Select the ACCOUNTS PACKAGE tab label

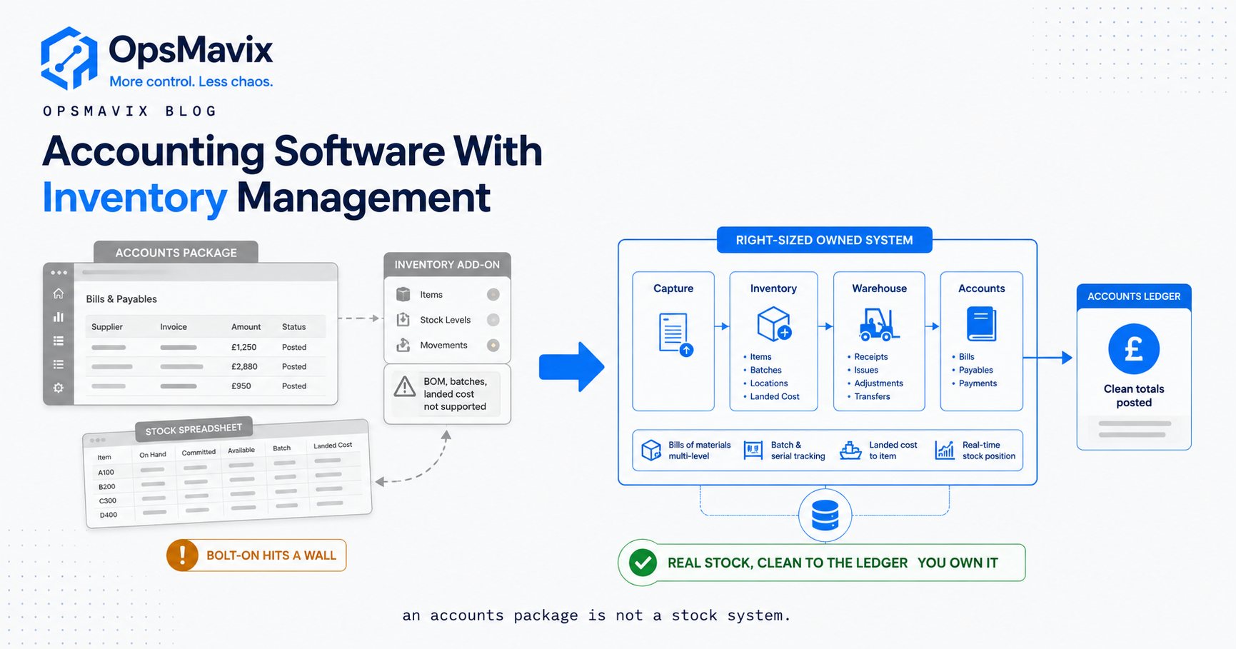coord(176,252)
